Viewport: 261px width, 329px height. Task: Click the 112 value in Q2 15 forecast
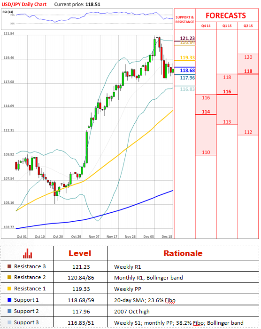[248, 132]
